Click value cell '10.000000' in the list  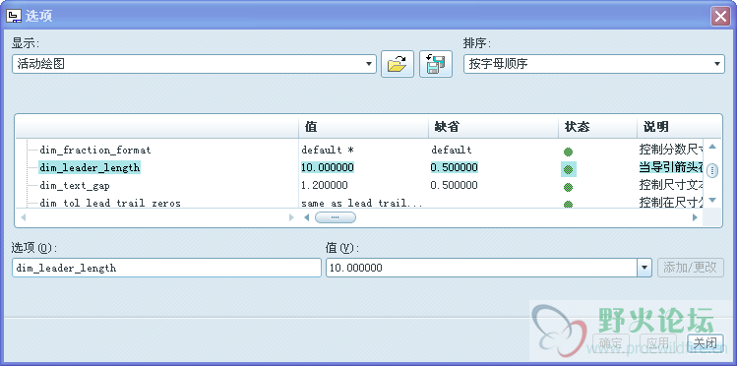click(x=328, y=167)
